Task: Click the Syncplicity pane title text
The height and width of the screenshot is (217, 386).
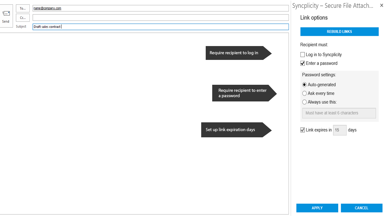Action: tap(333, 6)
